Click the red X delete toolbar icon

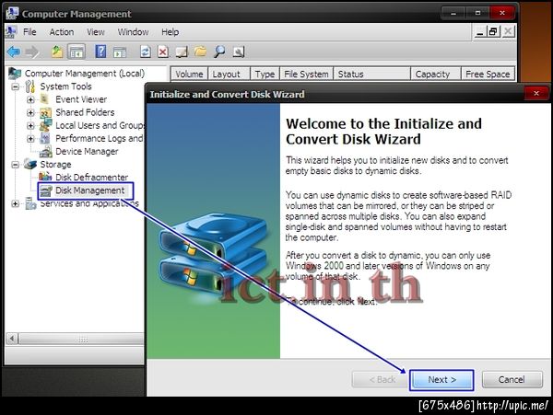click(162, 52)
